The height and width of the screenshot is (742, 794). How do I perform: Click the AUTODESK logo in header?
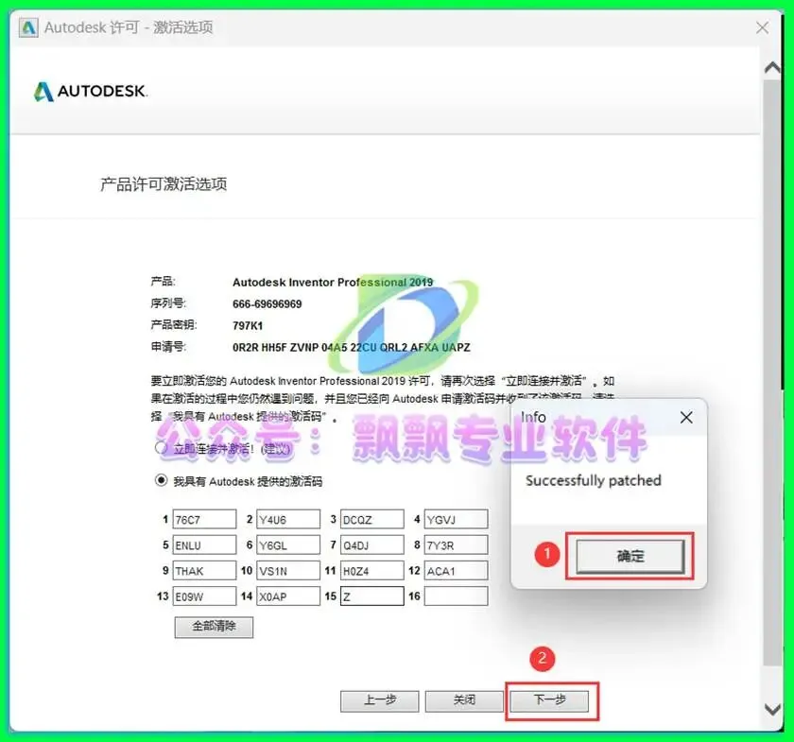tap(91, 91)
